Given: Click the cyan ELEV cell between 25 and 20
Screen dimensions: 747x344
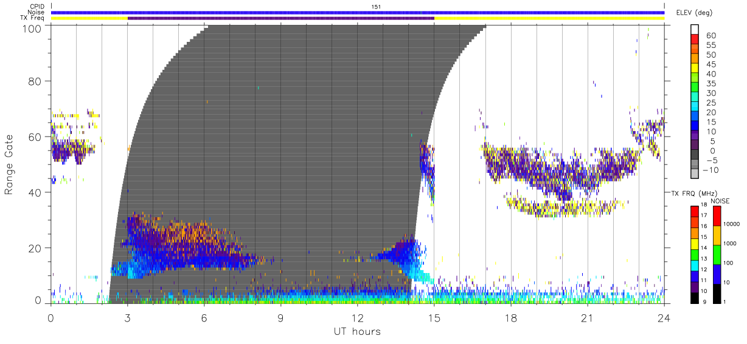Looking at the screenshot, I should [x=694, y=107].
